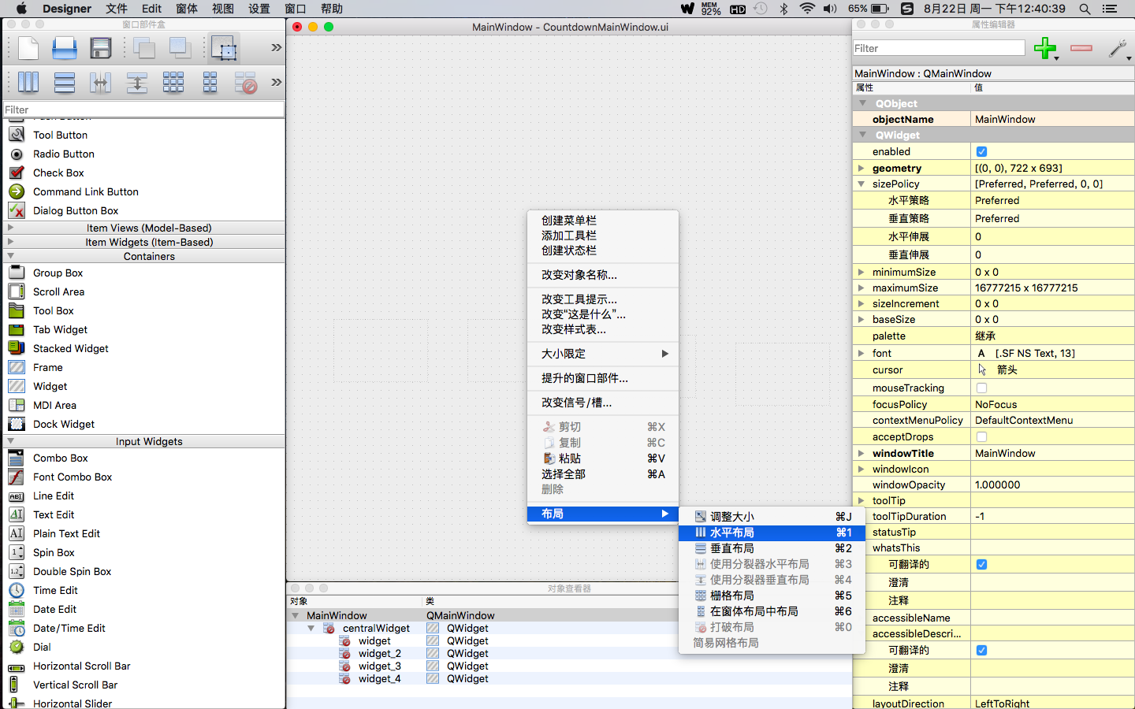Toggle the acceptDrops checkbox

click(x=981, y=436)
